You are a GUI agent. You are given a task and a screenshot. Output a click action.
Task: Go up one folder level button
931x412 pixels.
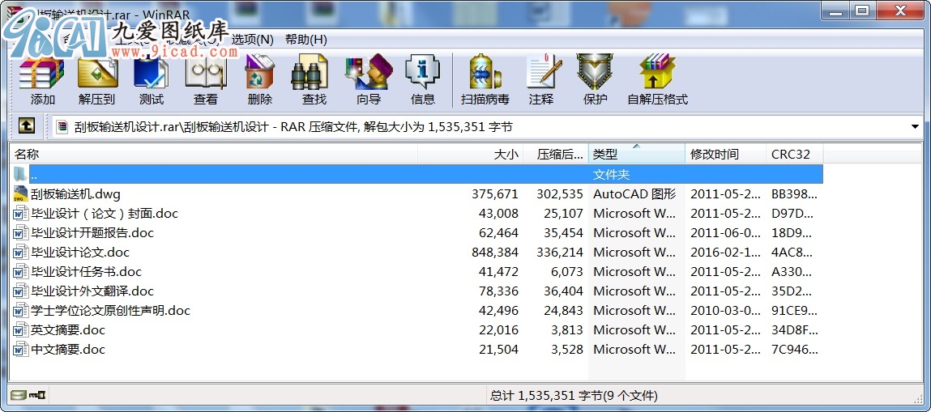[x=27, y=126]
